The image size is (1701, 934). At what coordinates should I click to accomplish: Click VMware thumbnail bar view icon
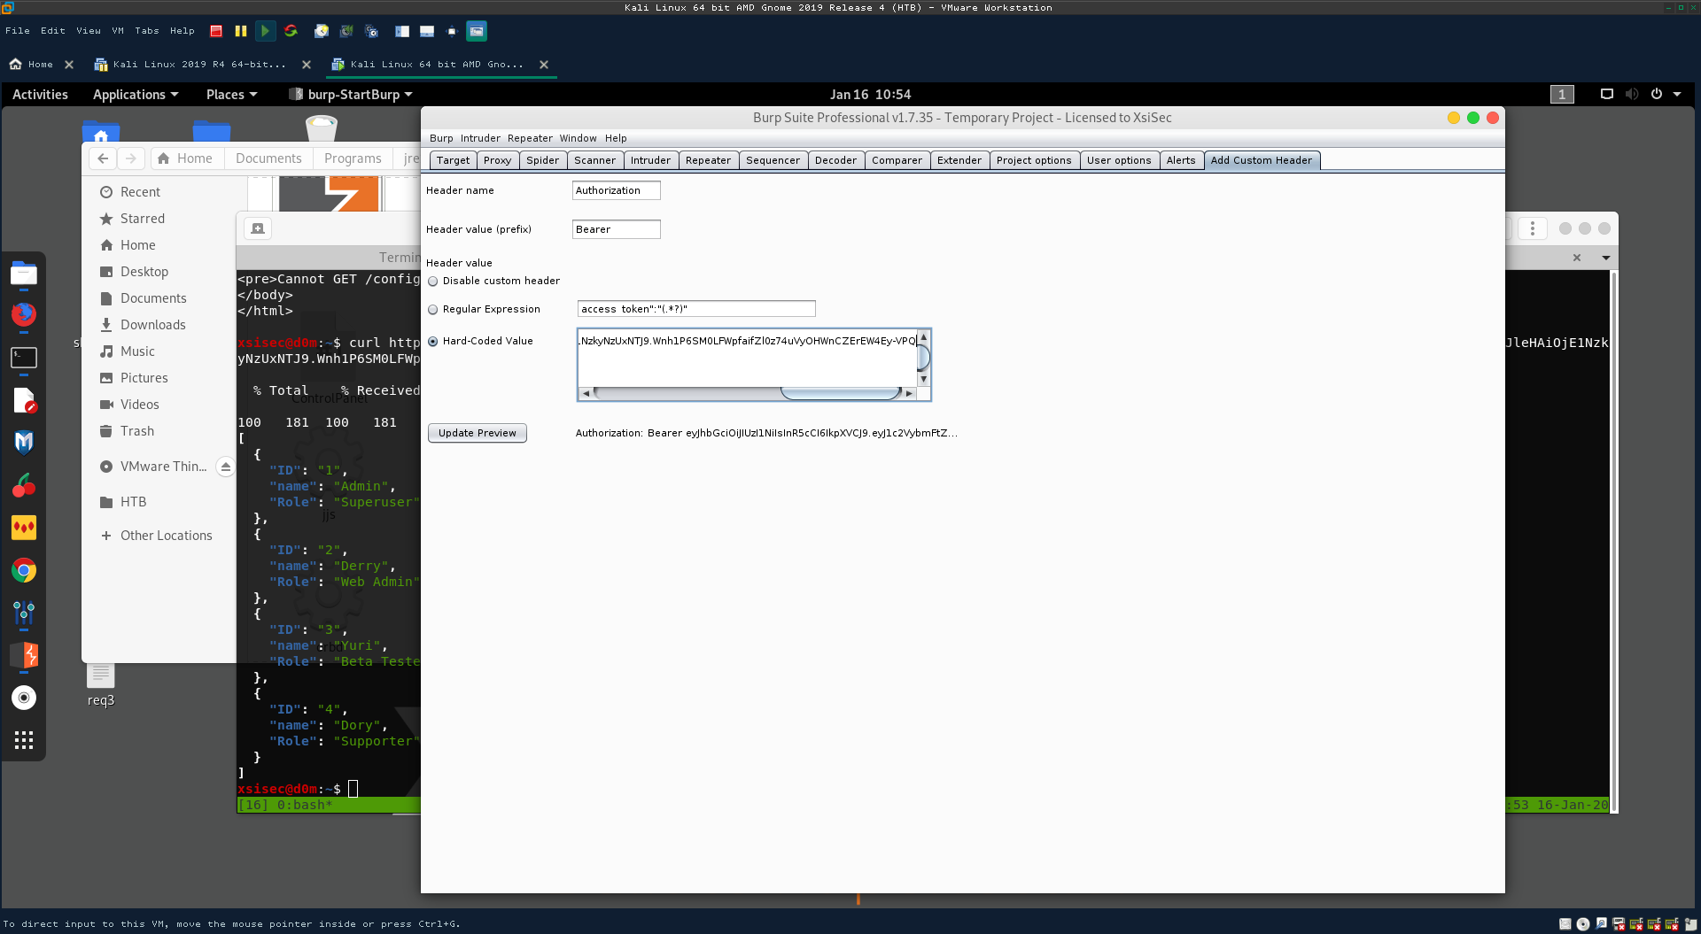tap(427, 31)
